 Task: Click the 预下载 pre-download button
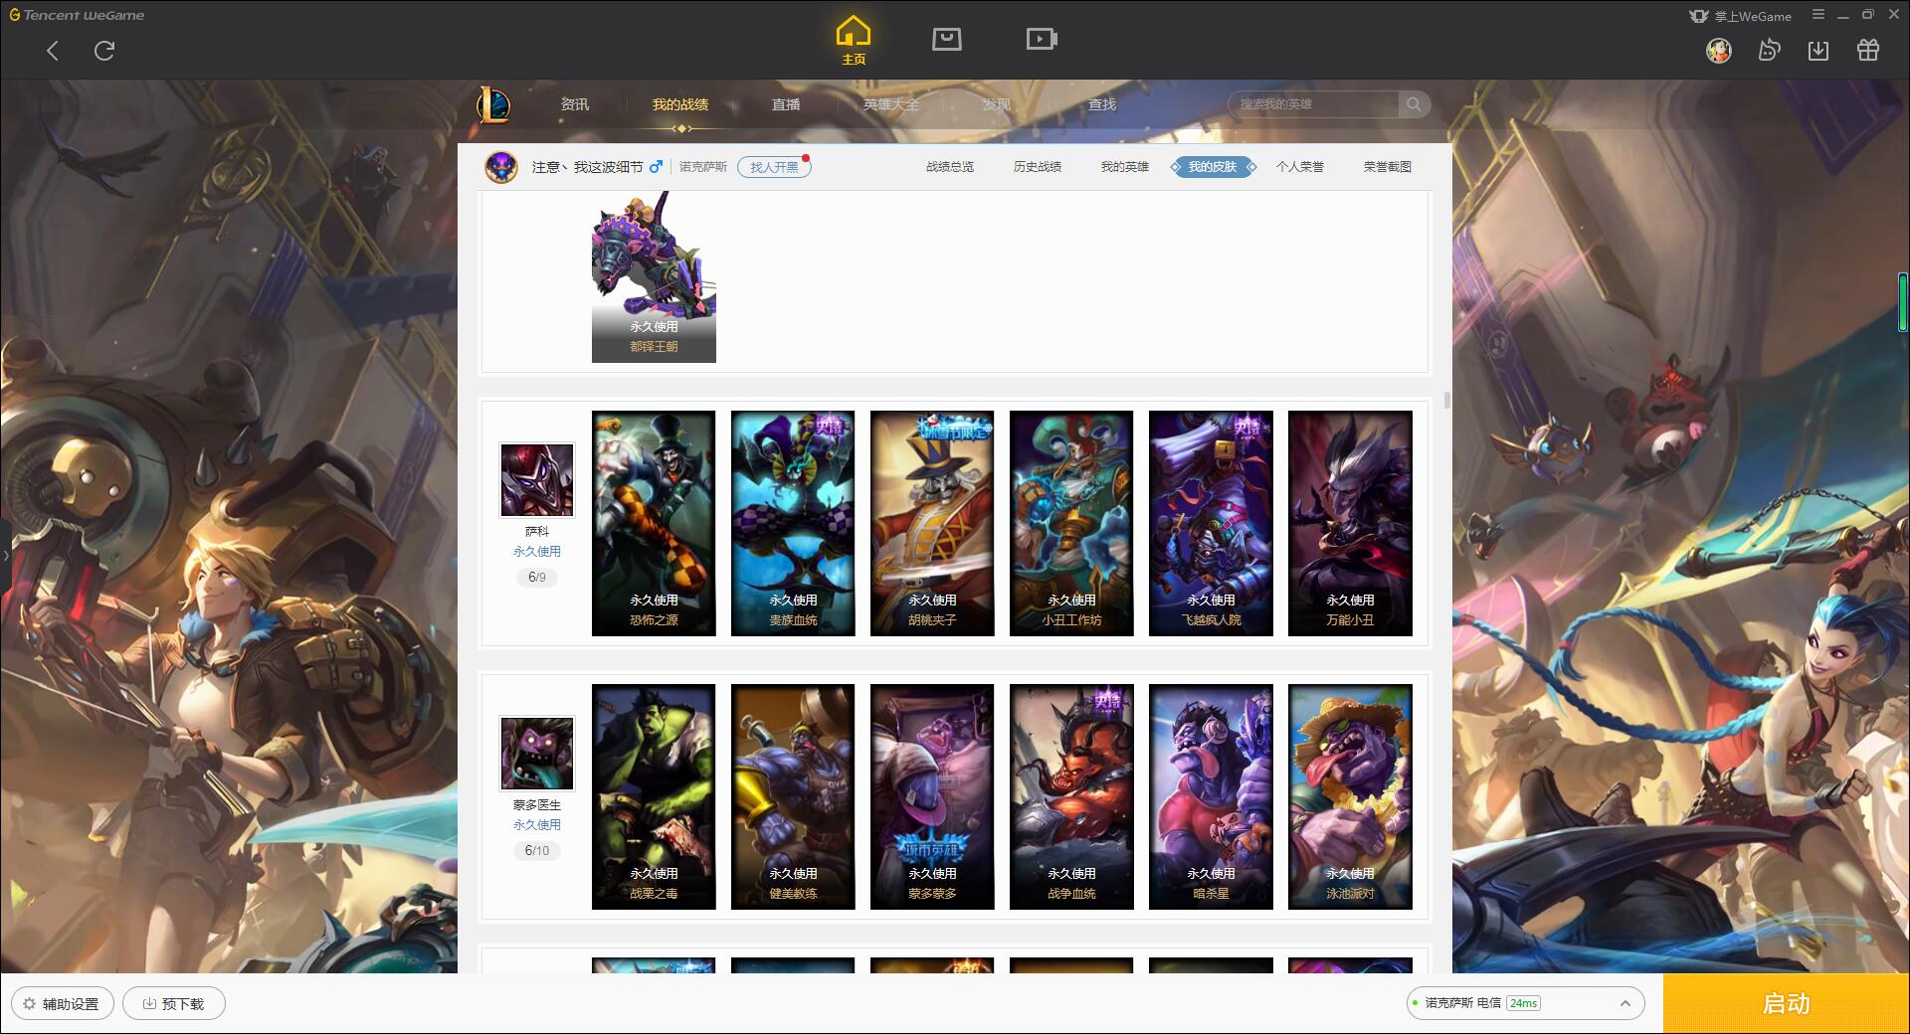174,1003
